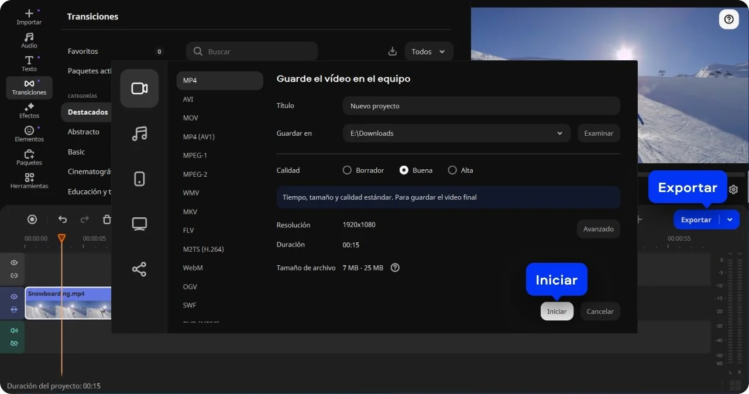Click the undo arrow in timeline toolbar
The width and height of the screenshot is (749, 394).
63,220
